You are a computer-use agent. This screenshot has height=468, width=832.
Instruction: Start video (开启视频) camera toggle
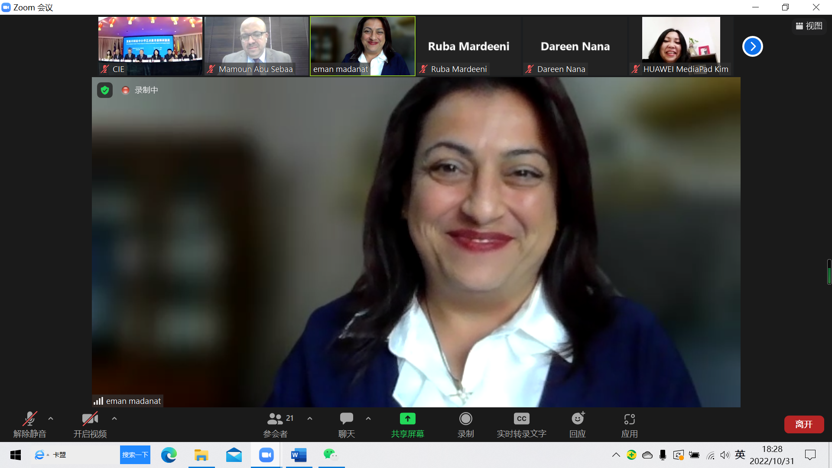90,419
